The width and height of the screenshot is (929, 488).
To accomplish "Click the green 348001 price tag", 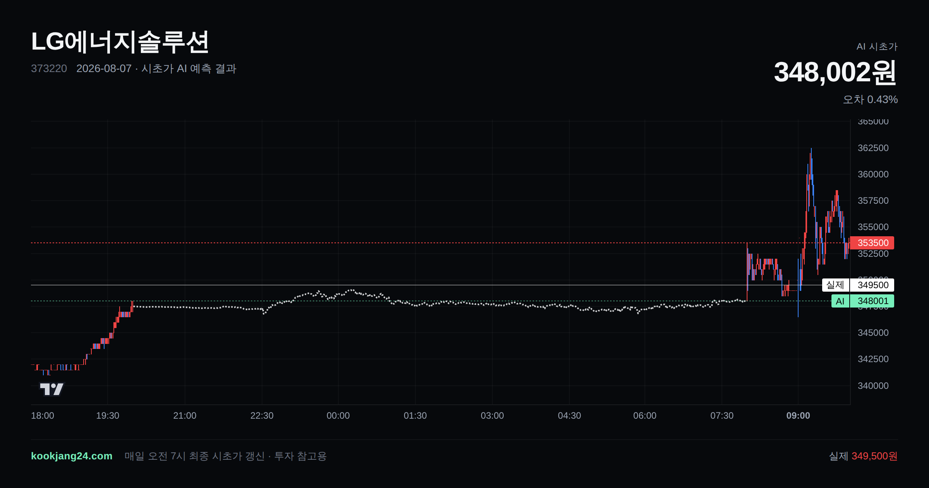I will pyautogui.click(x=872, y=301).
